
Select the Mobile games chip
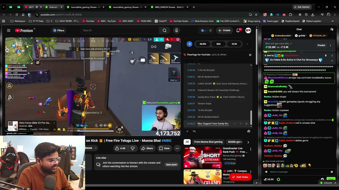click(x=235, y=142)
